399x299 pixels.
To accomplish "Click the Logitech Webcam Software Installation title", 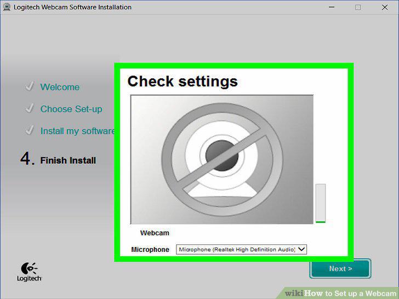I will click(x=72, y=7).
